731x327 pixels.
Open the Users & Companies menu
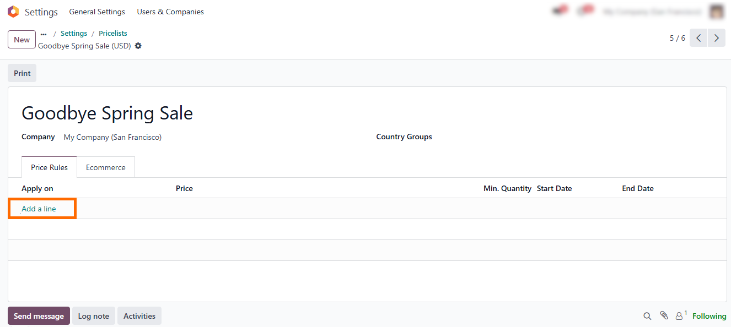pyautogui.click(x=170, y=12)
